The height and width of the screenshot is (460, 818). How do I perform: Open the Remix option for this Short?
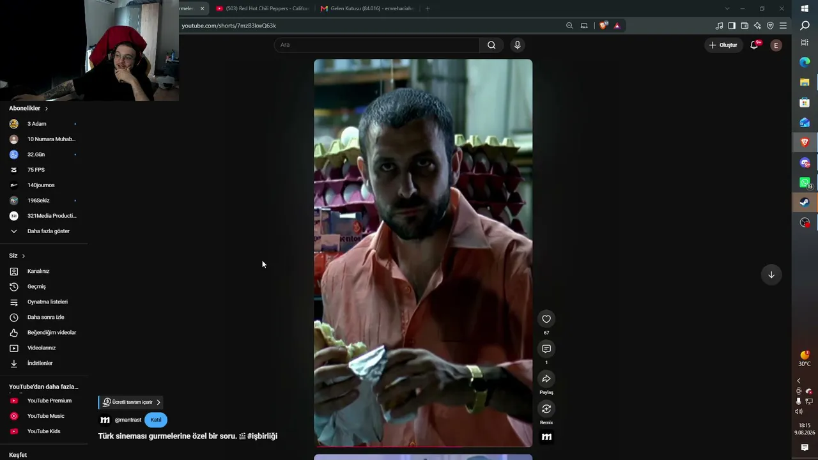[x=546, y=409]
